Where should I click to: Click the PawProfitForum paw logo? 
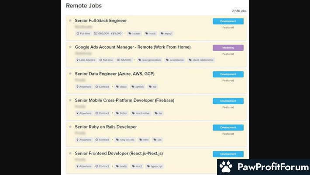(x=226, y=167)
